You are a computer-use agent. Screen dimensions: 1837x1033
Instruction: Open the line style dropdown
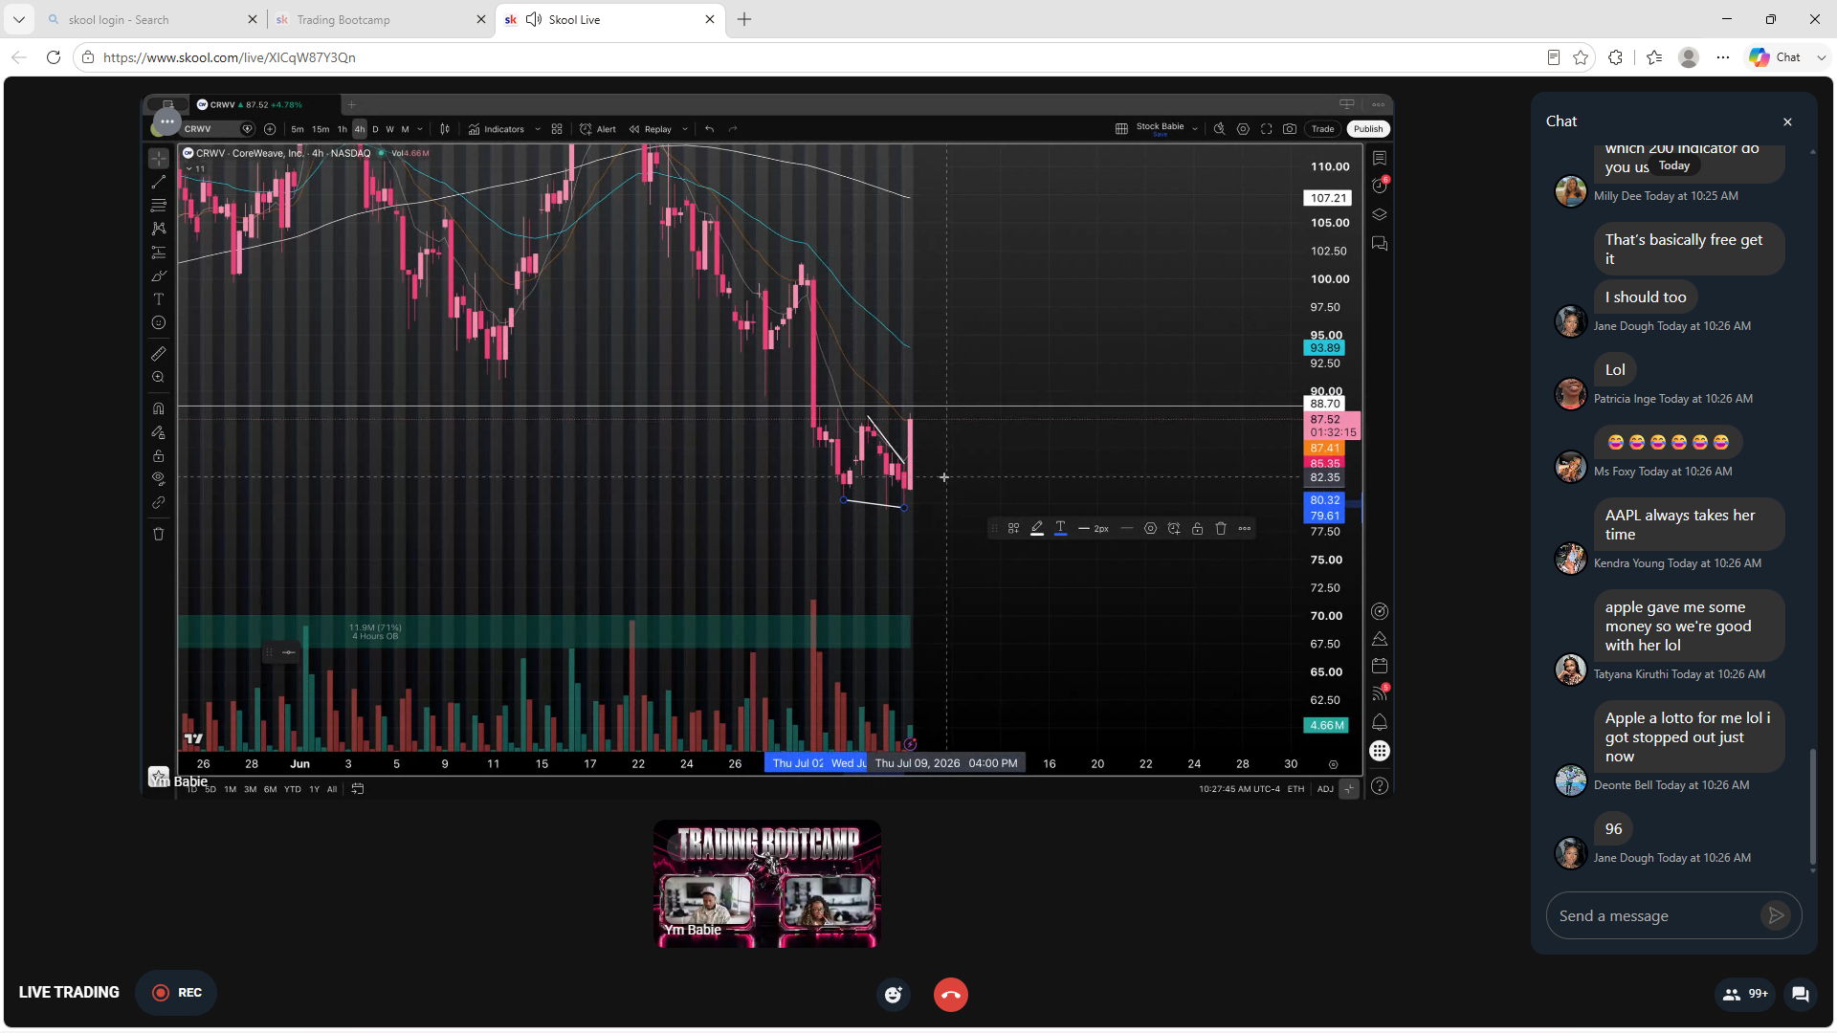coord(1127,529)
